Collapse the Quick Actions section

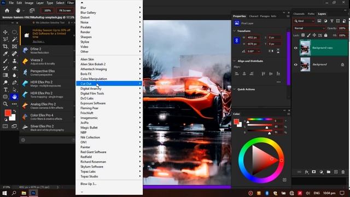coord(235,89)
